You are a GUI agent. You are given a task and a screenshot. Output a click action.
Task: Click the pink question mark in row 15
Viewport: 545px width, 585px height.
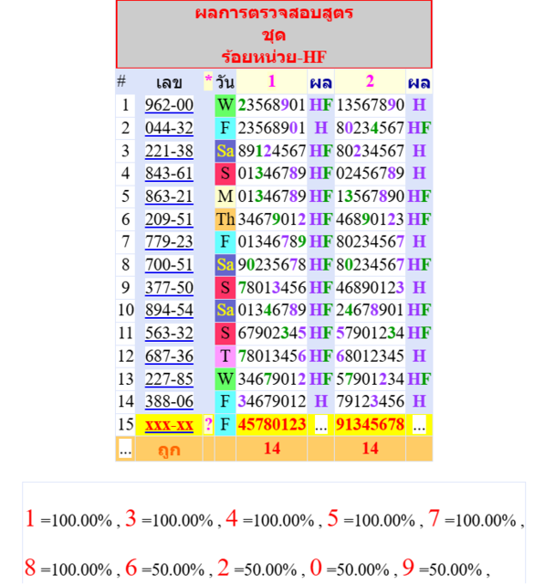[x=208, y=424]
